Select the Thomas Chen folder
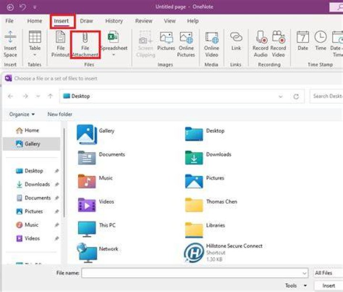343x292 pixels. point(211,205)
